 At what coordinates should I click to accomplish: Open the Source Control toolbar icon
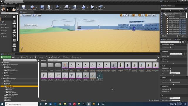(x=32, y=8)
